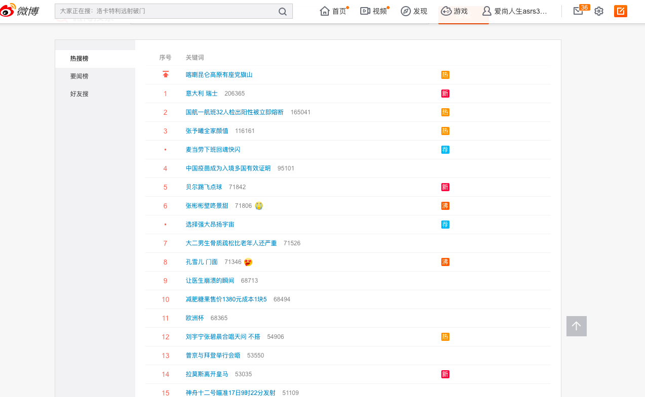645x397 pixels.
Task: Click the 关键词 column header
Action: tap(195, 58)
